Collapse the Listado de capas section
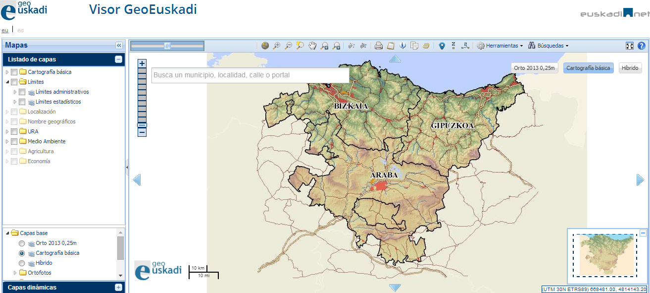The image size is (650, 293). coord(118,59)
